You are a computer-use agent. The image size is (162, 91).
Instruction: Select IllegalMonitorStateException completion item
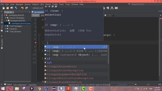(76, 78)
